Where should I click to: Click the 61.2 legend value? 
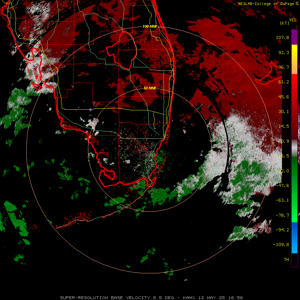284,82
